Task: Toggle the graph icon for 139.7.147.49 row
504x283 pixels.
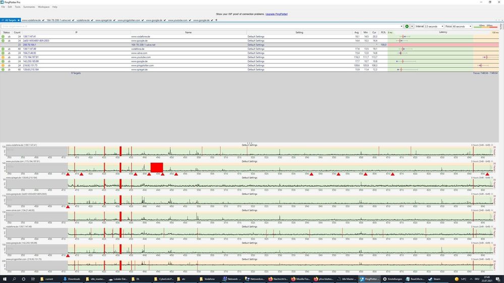Action: (x=9, y=49)
